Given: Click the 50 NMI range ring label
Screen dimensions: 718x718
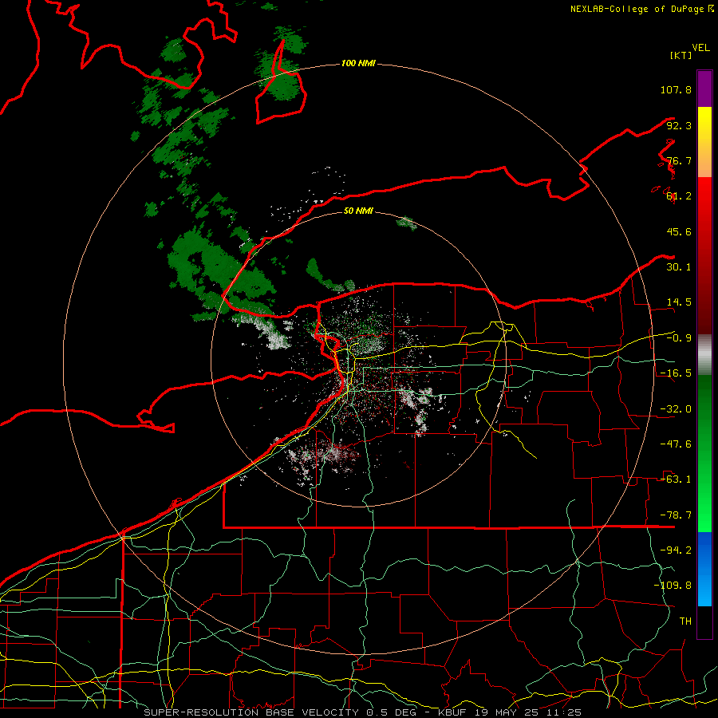Looking at the screenshot, I should click(x=358, y=211).
